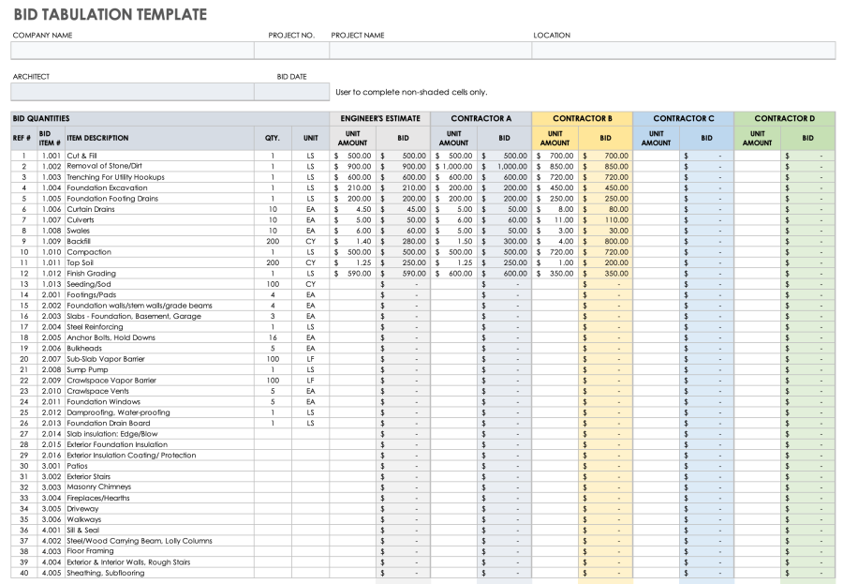Select the Contractor B column header
Screen dimensions: 843x584
pos(583,118)
